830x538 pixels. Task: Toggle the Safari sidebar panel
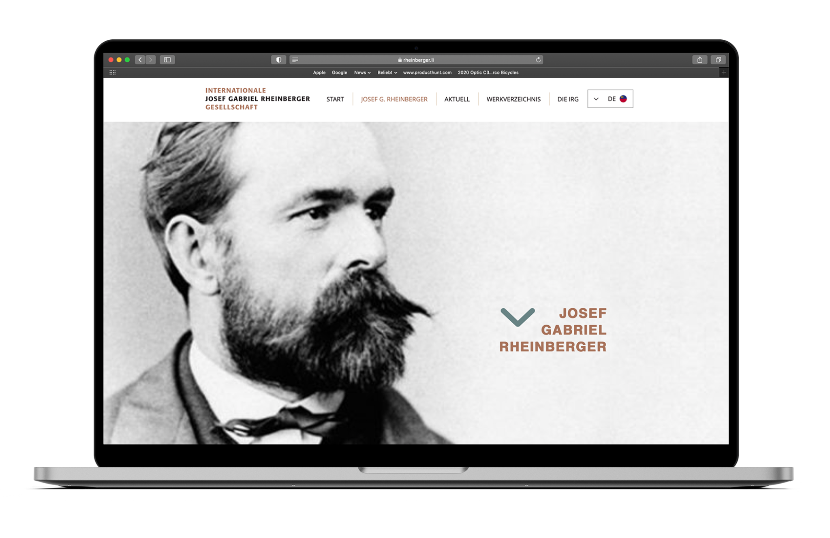(x=167, y=60)
